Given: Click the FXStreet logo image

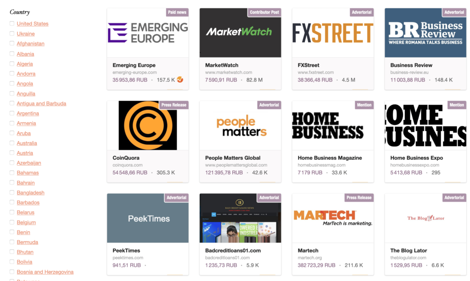Looking at the screenshot, I should [333, 33].
